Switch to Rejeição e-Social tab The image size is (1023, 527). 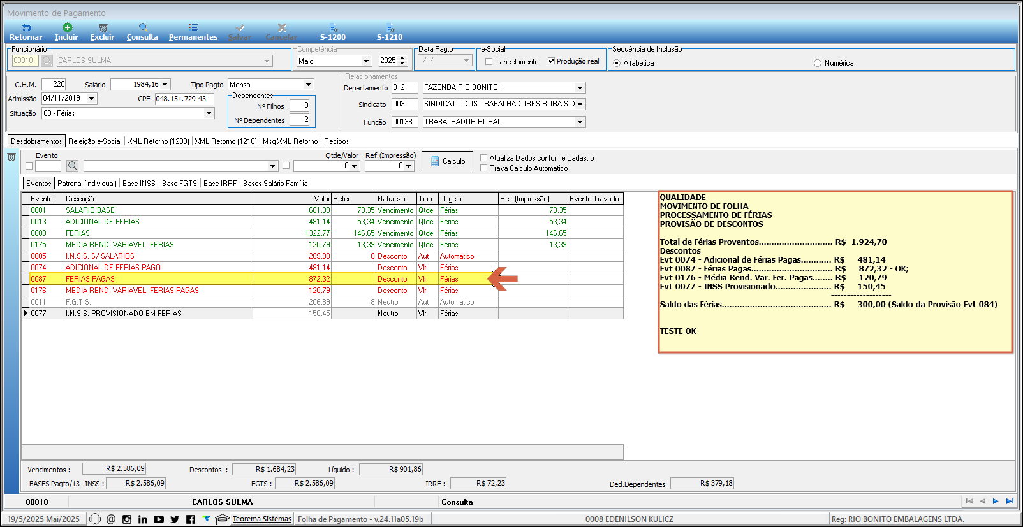[x=95, y=141]
